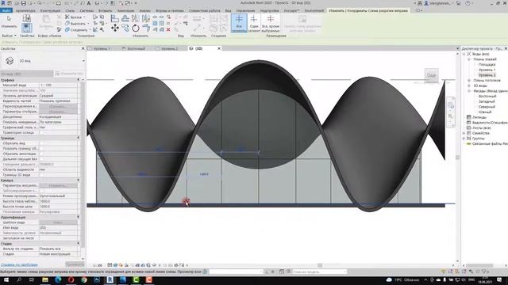Click the 3D view type icon in Properties
Screen dimensions: 508x285
[x=10, y=61]
